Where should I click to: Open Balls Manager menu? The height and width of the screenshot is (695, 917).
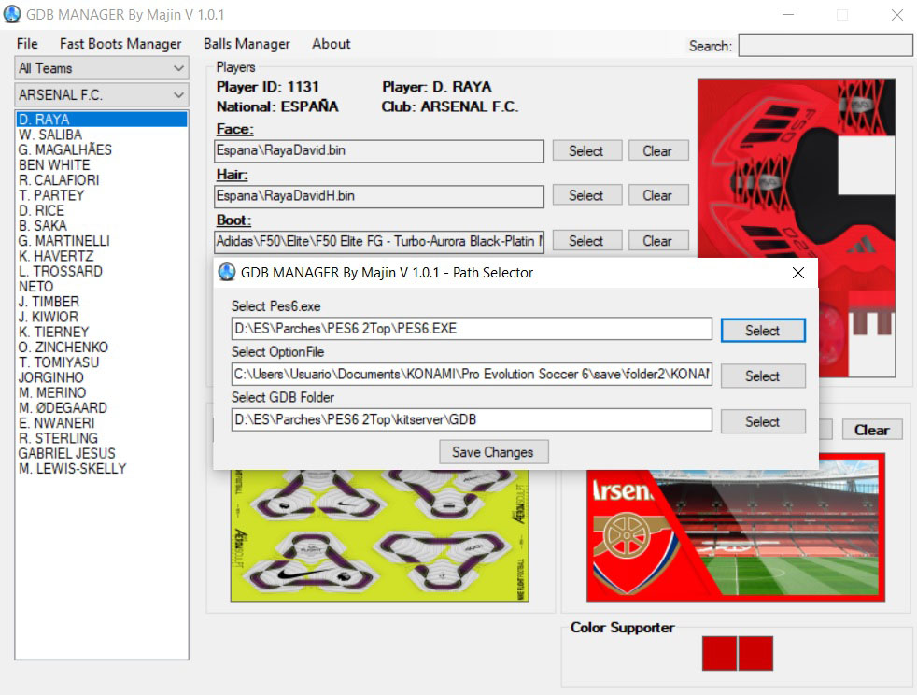[x=247, y=44]
